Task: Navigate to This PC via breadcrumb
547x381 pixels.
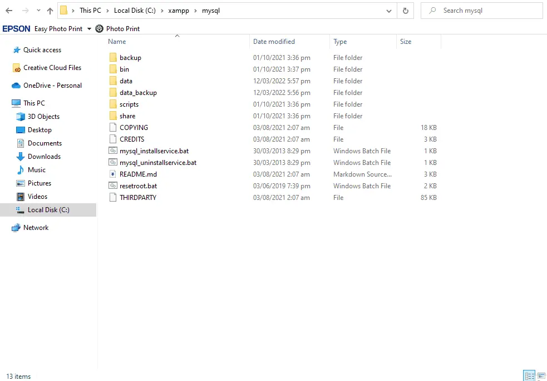Action: coord(90,10)
